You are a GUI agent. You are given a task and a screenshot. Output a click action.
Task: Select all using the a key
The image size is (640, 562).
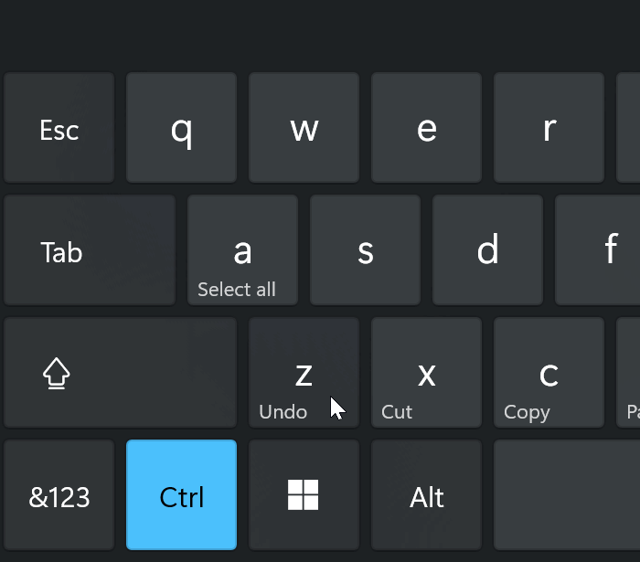242,250
